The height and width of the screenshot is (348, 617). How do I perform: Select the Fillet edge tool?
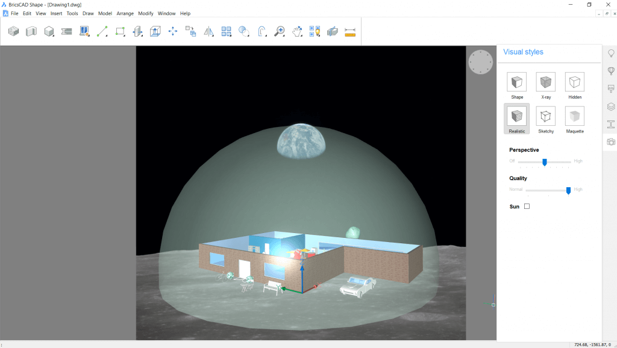pyautogui.click(x=262, y=31)
